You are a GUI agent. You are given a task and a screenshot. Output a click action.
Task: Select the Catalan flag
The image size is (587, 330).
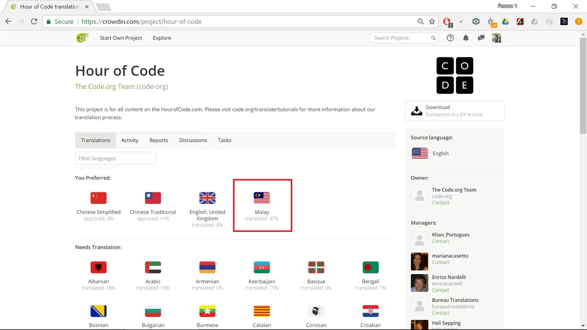coord(262,311)
